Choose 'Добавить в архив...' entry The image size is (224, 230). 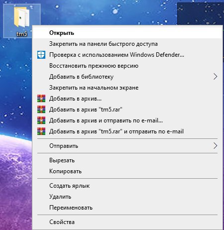pyautogui.click(x=127, y=99)
